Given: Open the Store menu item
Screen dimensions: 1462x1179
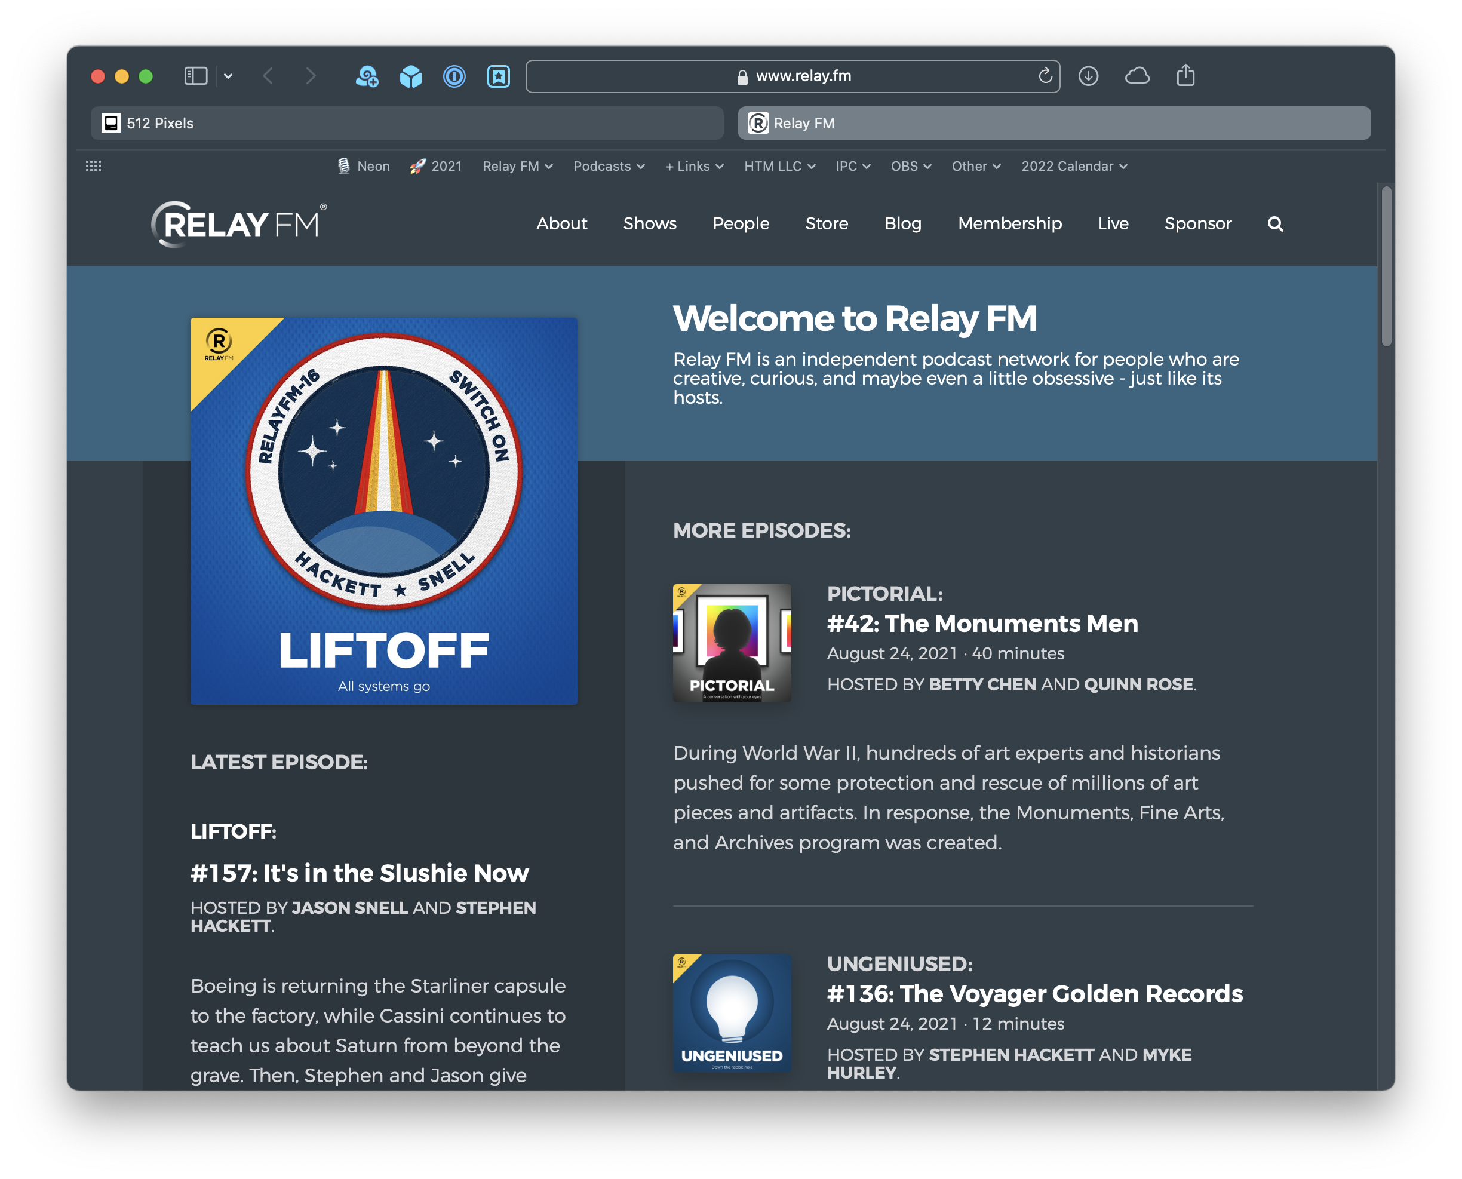Looking at the screenshot, I should click(827, 223).
